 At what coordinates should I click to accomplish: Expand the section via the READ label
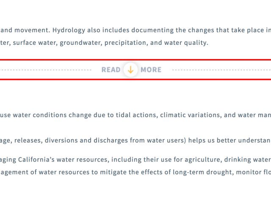coord(111,70)
